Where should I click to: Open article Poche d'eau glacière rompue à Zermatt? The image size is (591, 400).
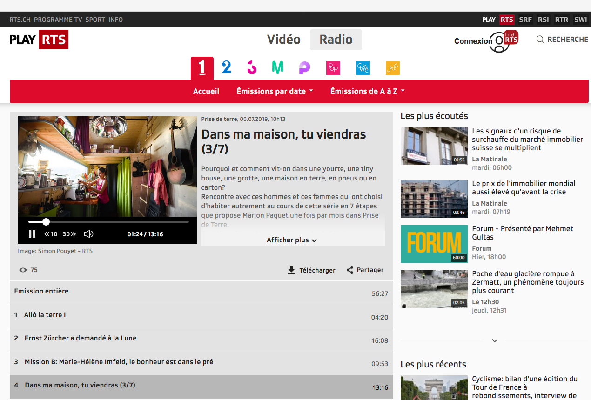[x=528, y=282]
